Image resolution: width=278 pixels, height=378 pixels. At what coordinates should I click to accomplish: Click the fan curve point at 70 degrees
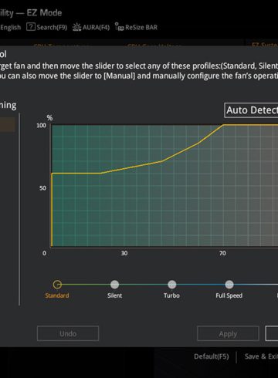coord(223,125)
